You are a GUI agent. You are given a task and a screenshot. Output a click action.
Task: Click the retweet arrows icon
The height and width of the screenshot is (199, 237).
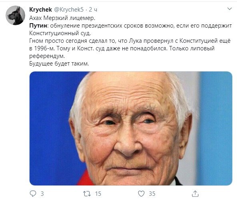87,193
